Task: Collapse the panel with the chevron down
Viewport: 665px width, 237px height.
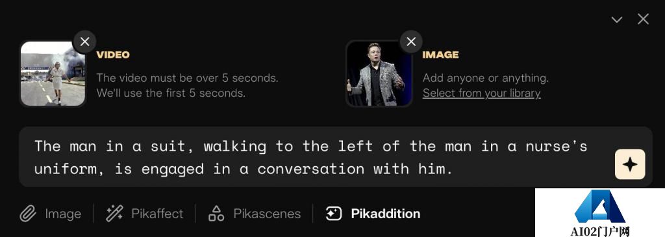Action: coord(617,19)
